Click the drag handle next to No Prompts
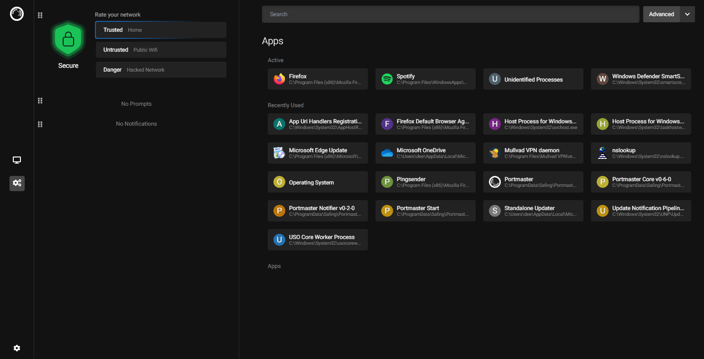The width and height of the screenshot is (704, 359). click(x=40, y=101)
